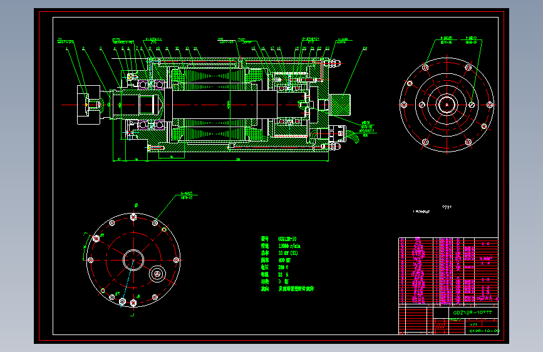Viewport: 543px width, 352px height.
Task: Click the 10 kW (S1) power specification
Action: tap(287, 253)
